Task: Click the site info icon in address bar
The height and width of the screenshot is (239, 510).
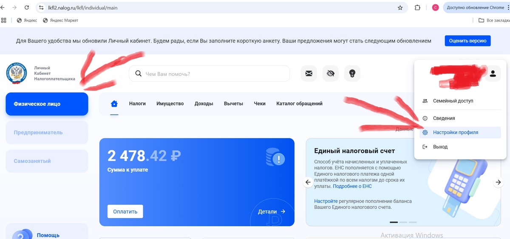Action: (41, 8)
